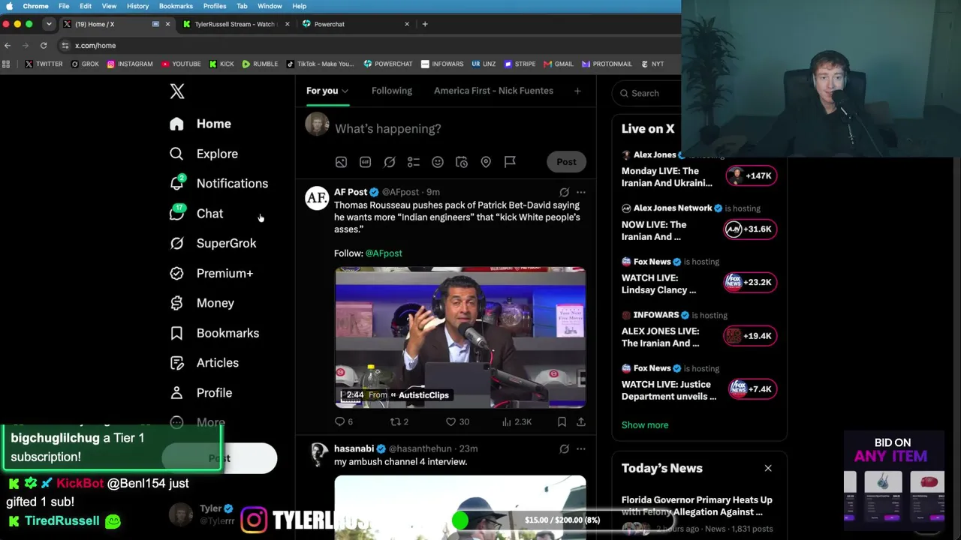Open the emoji picker in composer
Screen dimensions: 961x540
click(438, 162)
